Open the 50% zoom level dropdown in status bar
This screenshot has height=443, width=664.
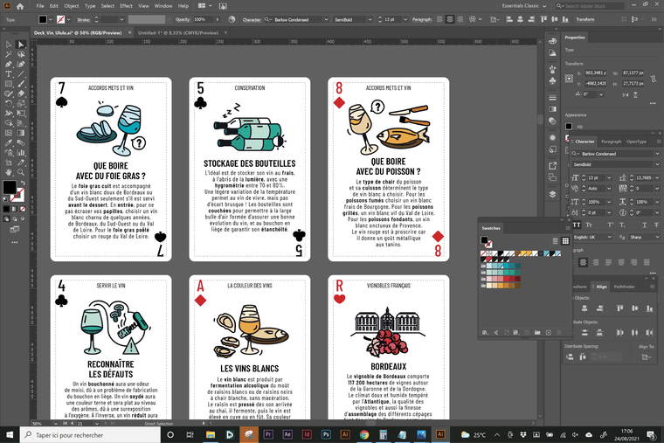(55, 423)
